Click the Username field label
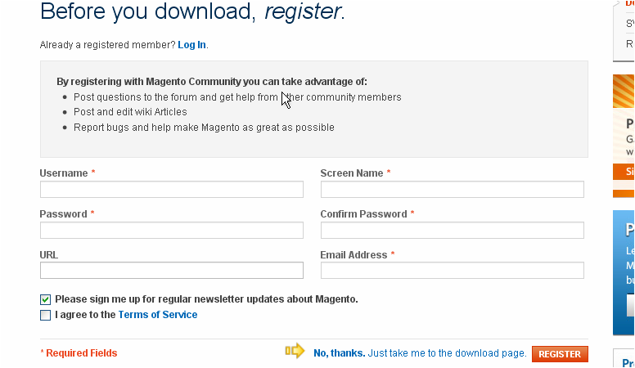635x368 pixels. 64,173
